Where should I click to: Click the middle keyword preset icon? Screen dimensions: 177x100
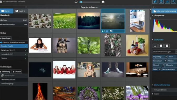click(161, 46)
